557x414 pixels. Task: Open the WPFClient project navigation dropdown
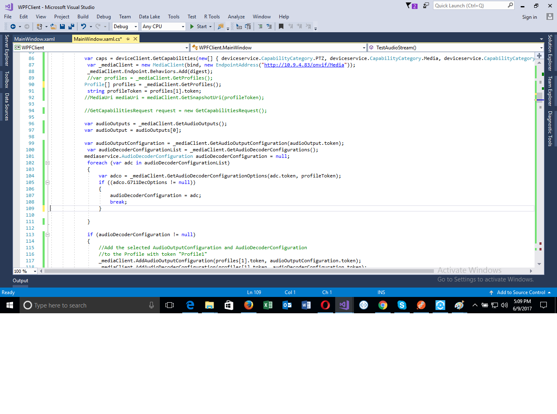click(x=102, y=48)
